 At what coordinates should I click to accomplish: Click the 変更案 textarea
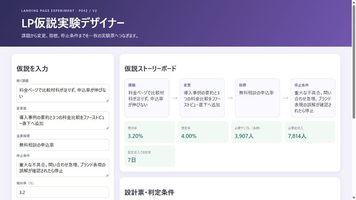(x=63, y=120)
